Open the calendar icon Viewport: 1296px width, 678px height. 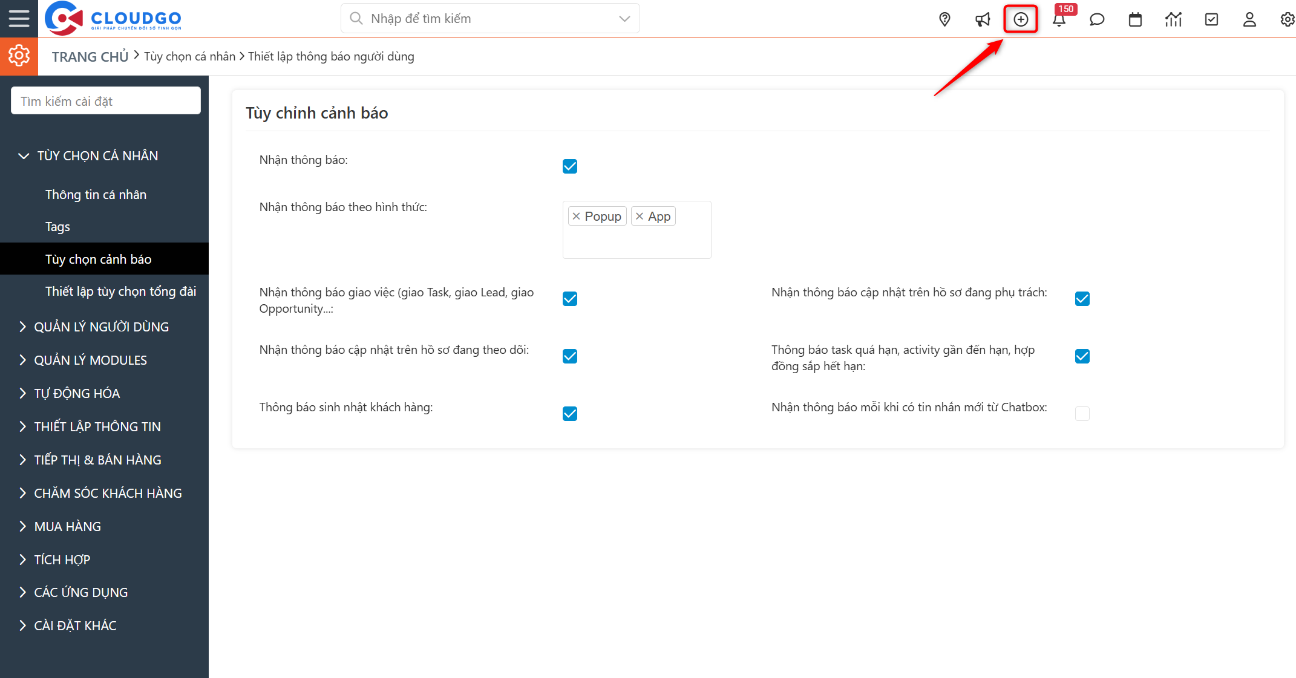tap(1135, 19)
